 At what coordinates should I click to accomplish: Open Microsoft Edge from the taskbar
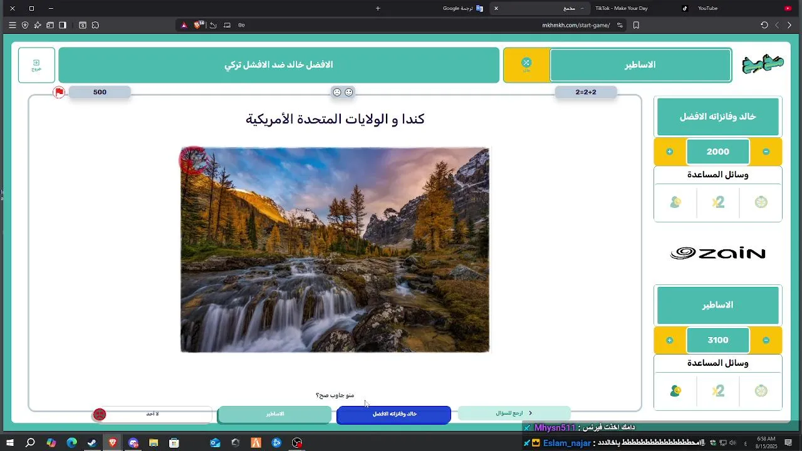coord(71,443)
